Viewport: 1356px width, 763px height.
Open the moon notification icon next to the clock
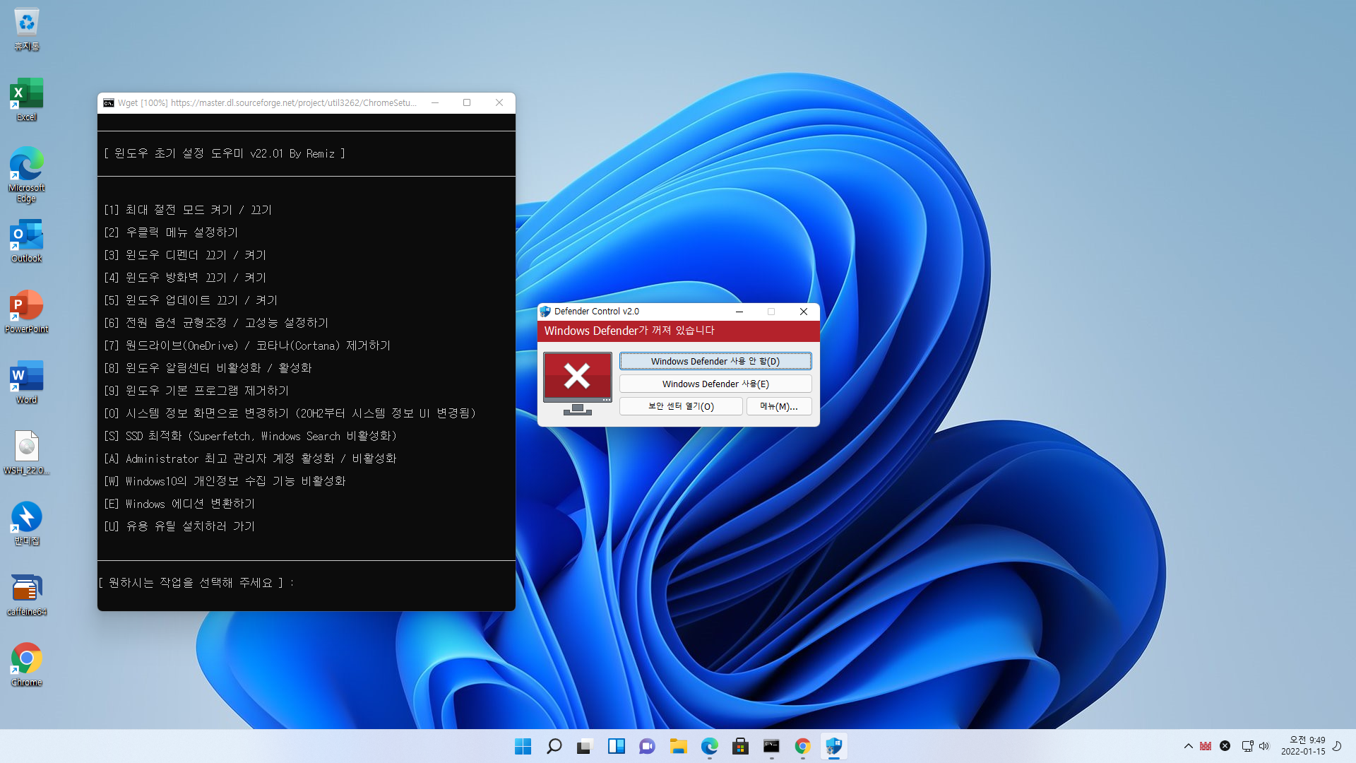pyautogui.click(x=1337, y=746)
